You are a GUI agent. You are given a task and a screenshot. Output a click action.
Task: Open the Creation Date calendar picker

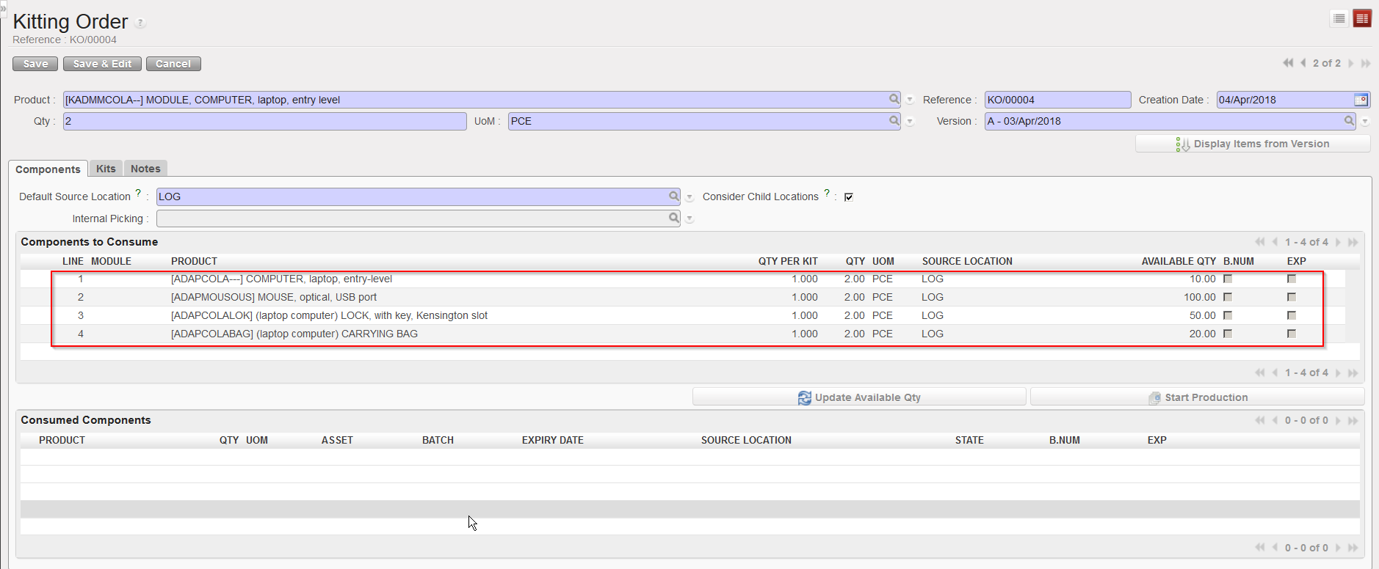tap(1361, 100)
